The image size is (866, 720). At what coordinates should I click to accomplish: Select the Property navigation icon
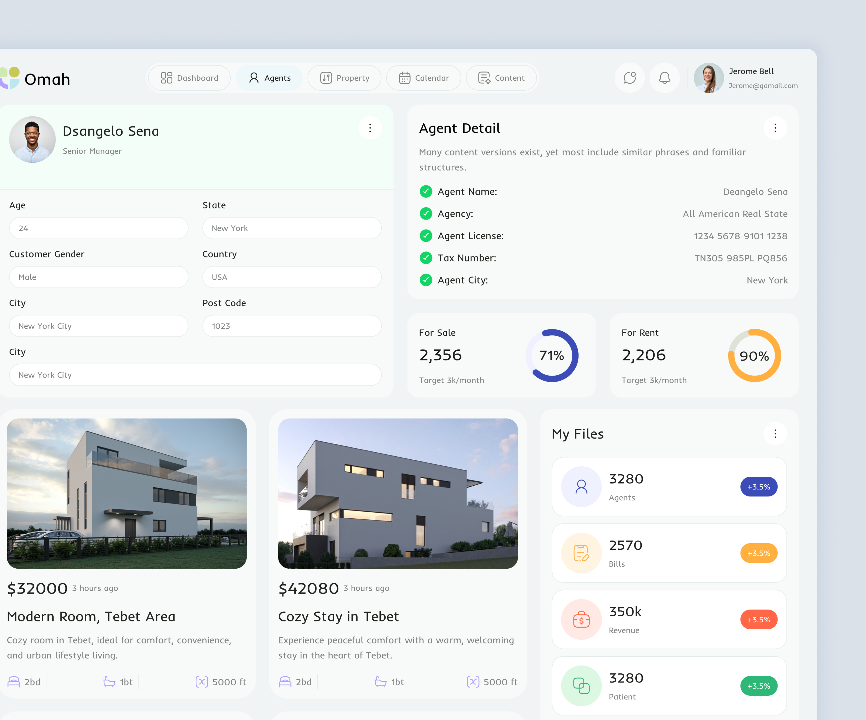click(326, 77)
